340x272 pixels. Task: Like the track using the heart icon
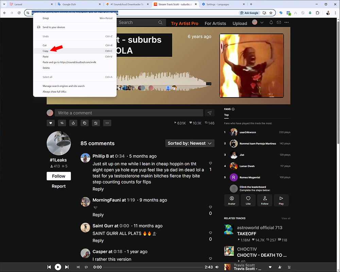click(51, 123)
